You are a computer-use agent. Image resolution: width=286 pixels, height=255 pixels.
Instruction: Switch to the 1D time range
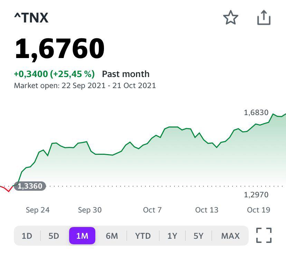pyautogui.click(x=27, y=236)
